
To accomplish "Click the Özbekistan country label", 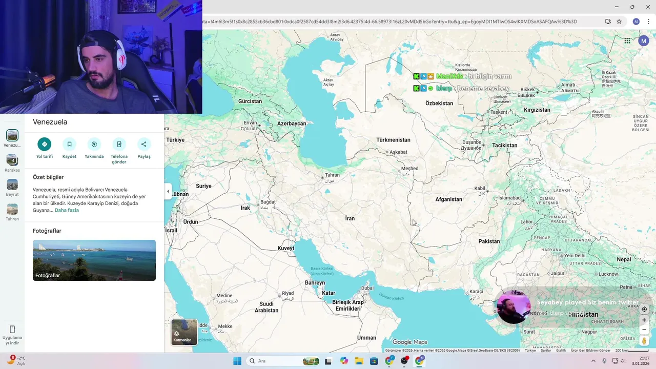I will pos(439,103).
